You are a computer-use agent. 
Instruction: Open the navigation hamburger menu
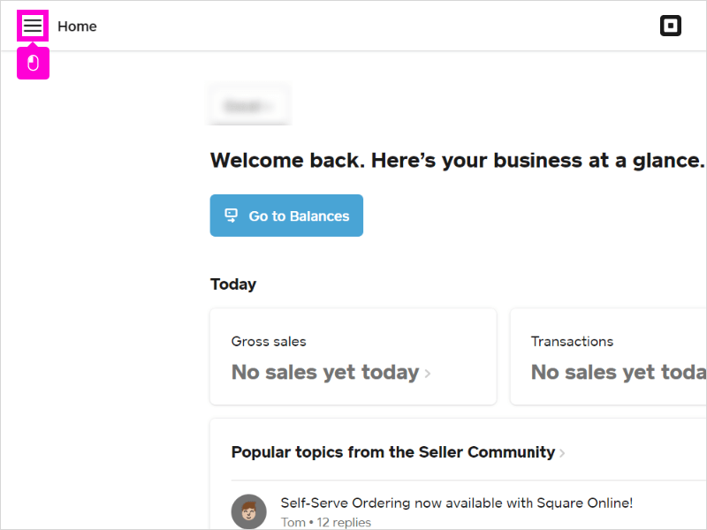tap(32, 25)
